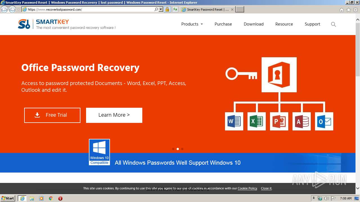Open Internet Explorer from the taskbar
Viewport: 360px width, 202px height.
tap(22, 198)
